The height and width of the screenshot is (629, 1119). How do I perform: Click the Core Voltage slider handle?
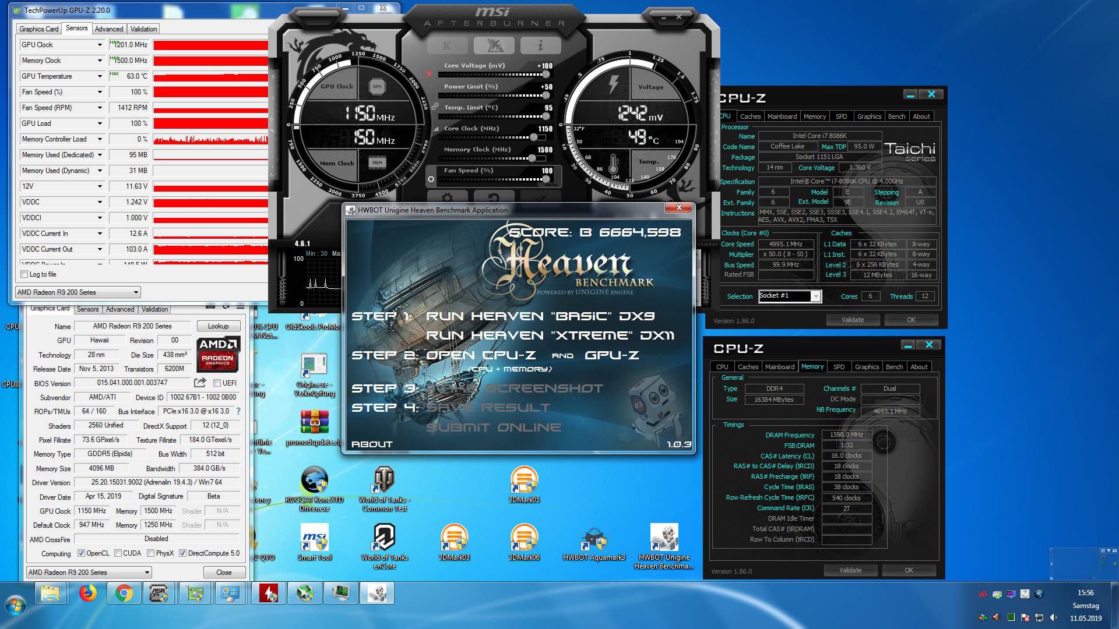[x=546, y=75]
